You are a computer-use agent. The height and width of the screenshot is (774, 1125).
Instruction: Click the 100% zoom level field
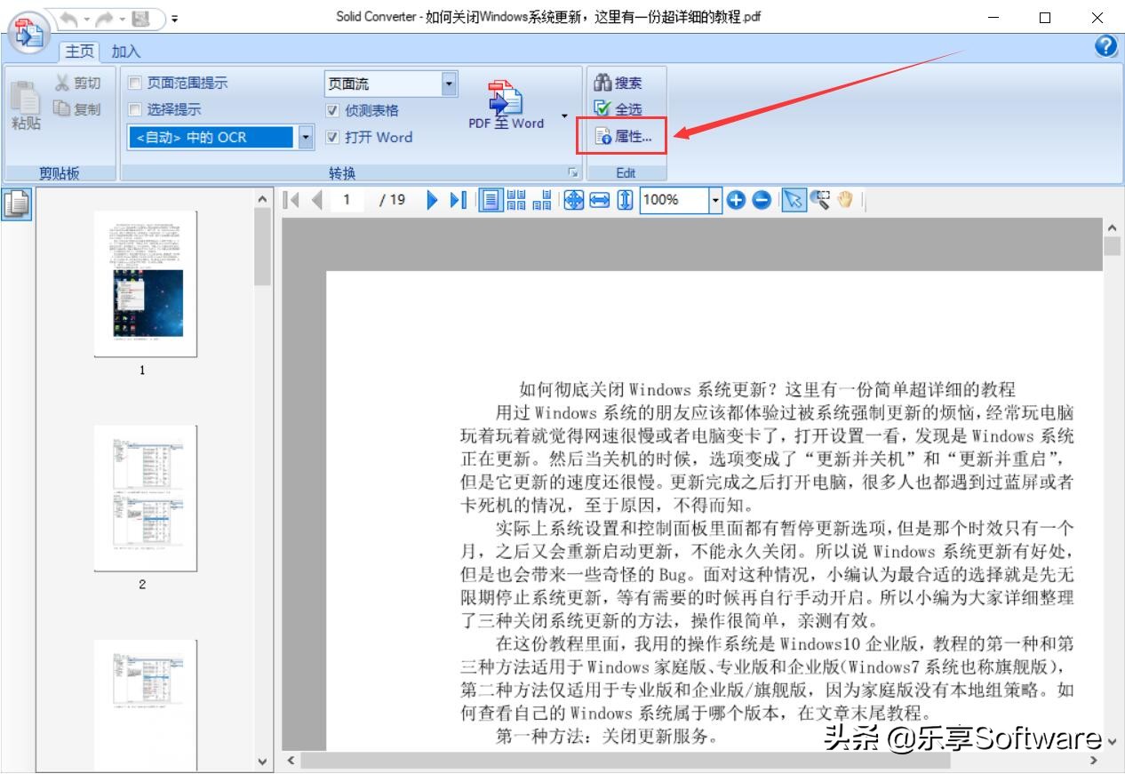tap(674, 200)
